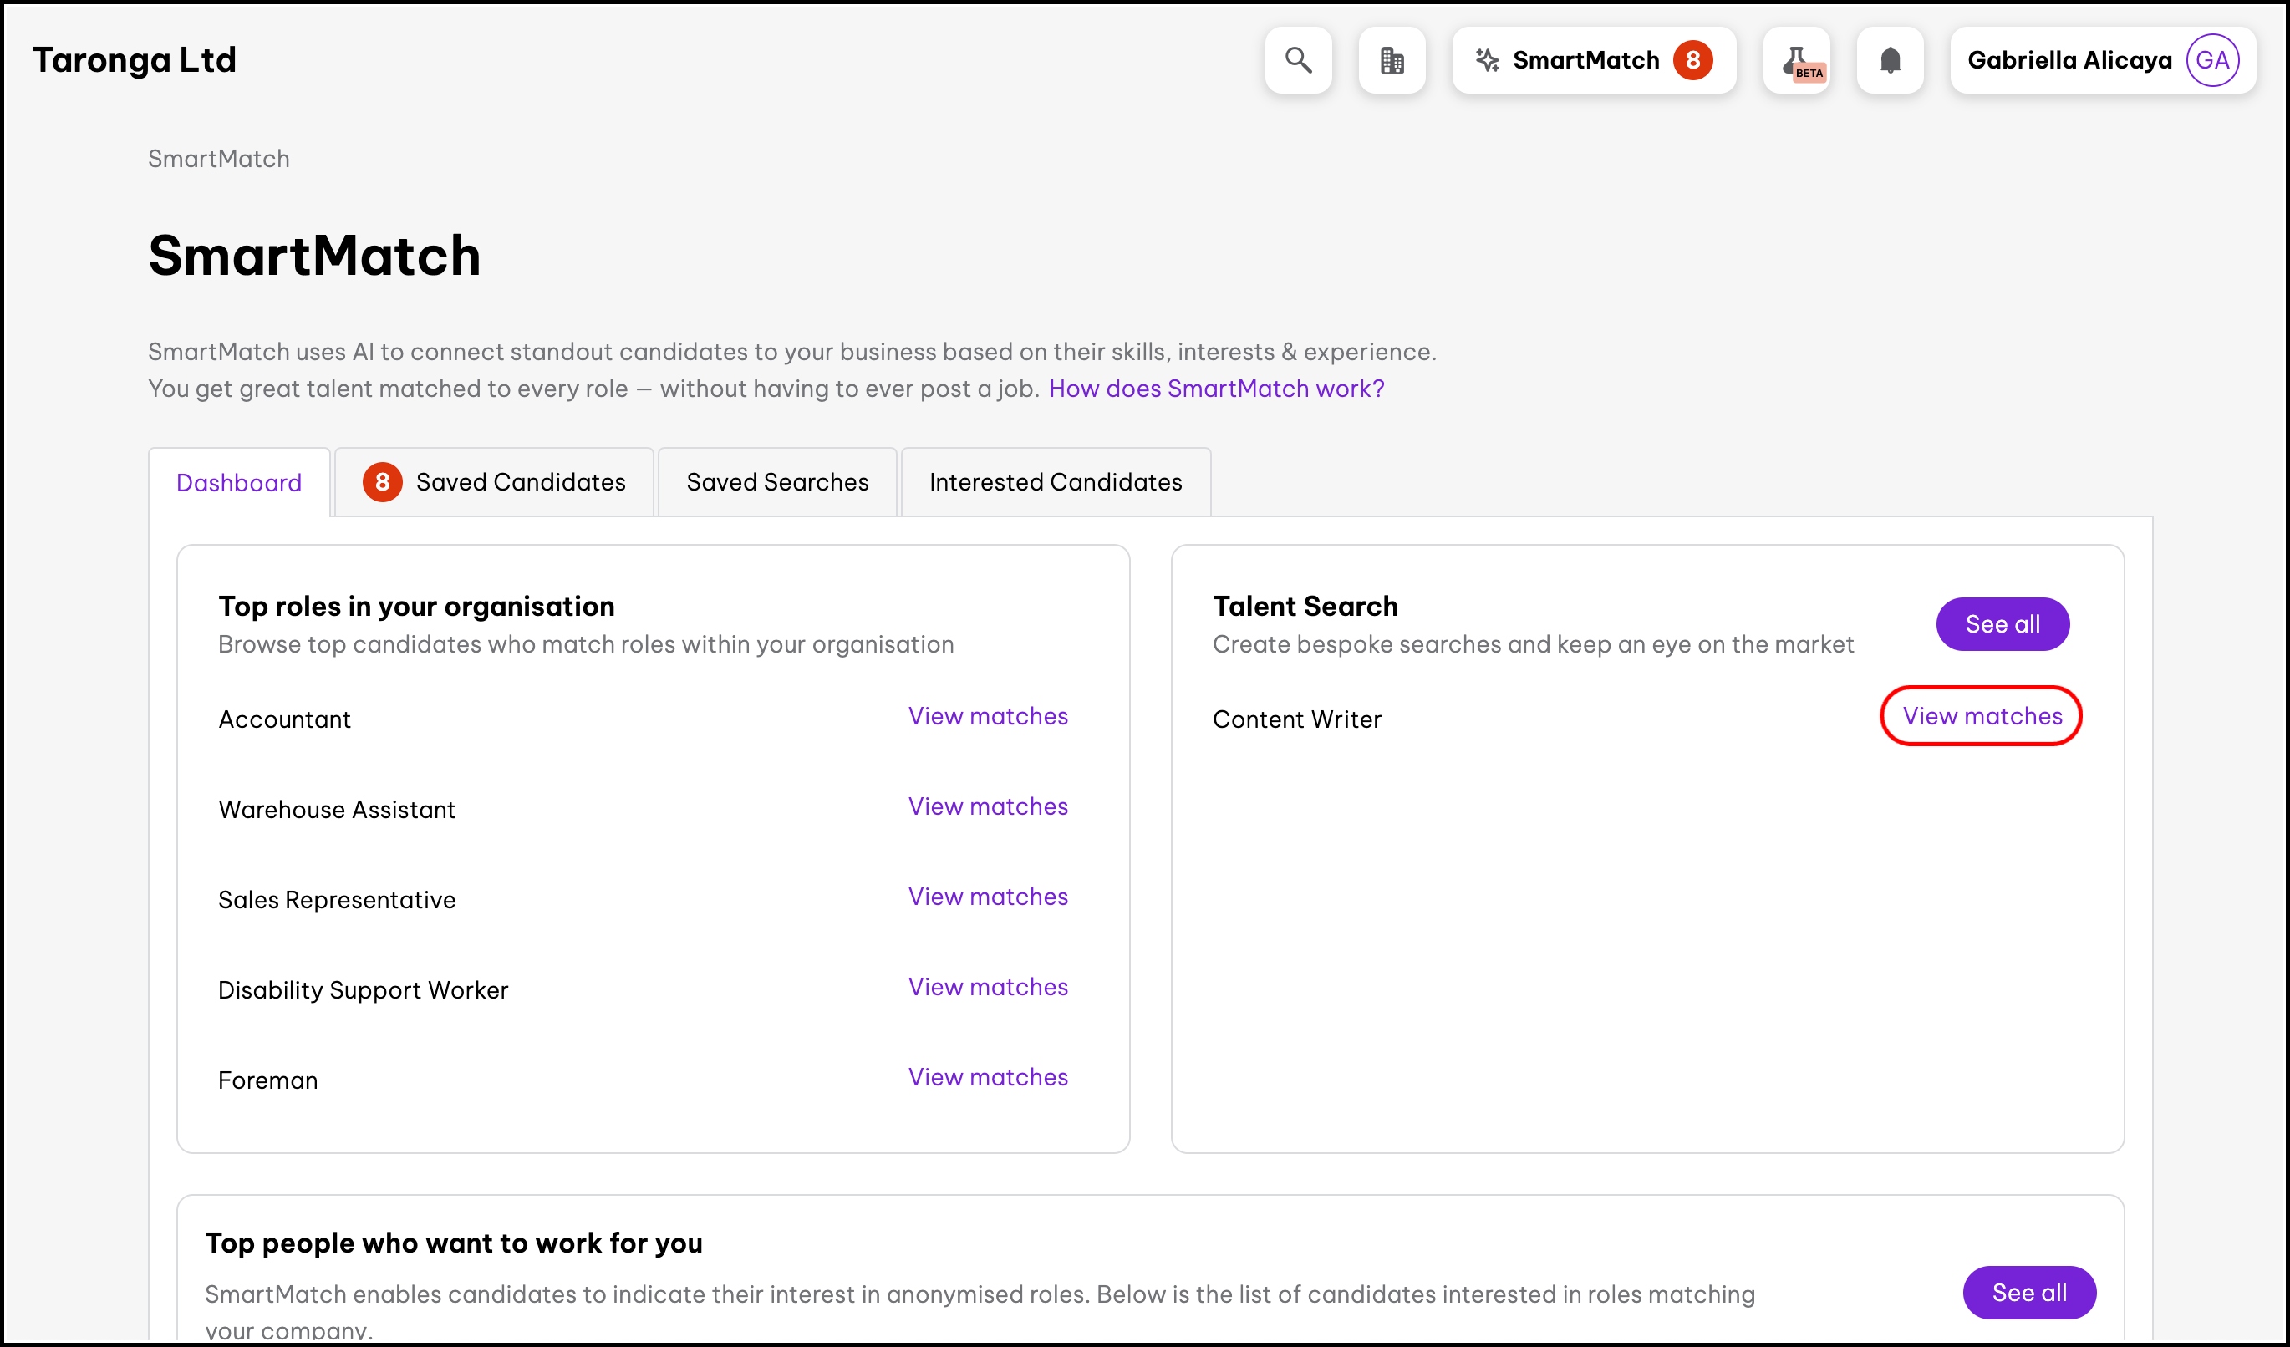View matches for Sales Representative
Viewport: 2290px width, 1347px height.
988,897
